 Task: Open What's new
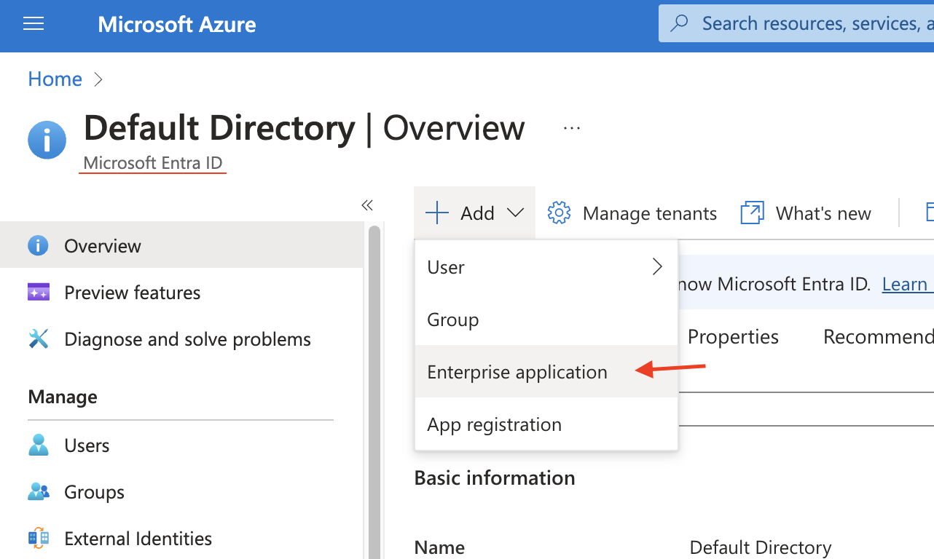[x=806, y=213]
